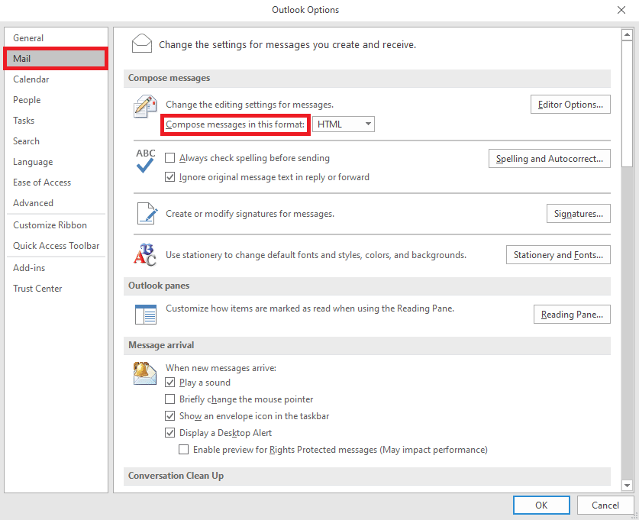The height and width of the screenshot is (520, 639).
Task: Click the scrollbar up arrow
Action: tap(627, 34)
